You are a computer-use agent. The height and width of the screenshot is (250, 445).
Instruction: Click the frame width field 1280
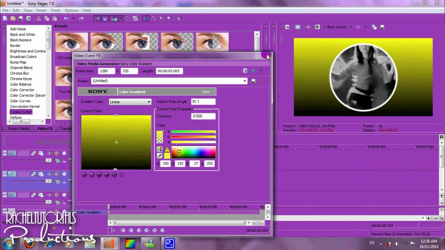pos(106,71)
